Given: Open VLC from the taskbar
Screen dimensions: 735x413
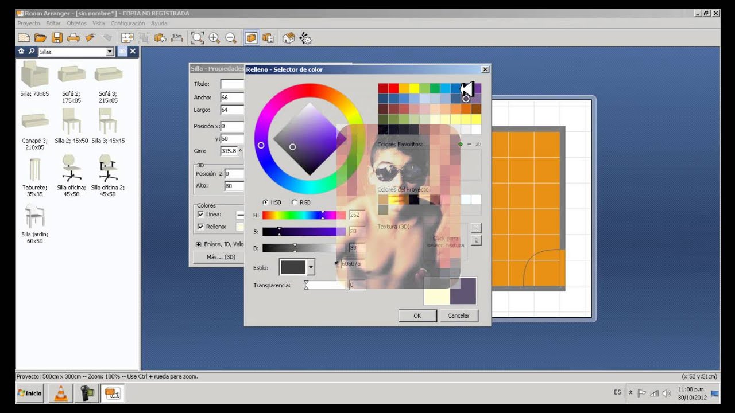Looking at the screenshot, I should click(x=60, y=393).
